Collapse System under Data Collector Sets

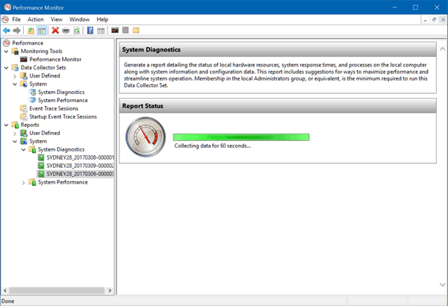(15, 84)
